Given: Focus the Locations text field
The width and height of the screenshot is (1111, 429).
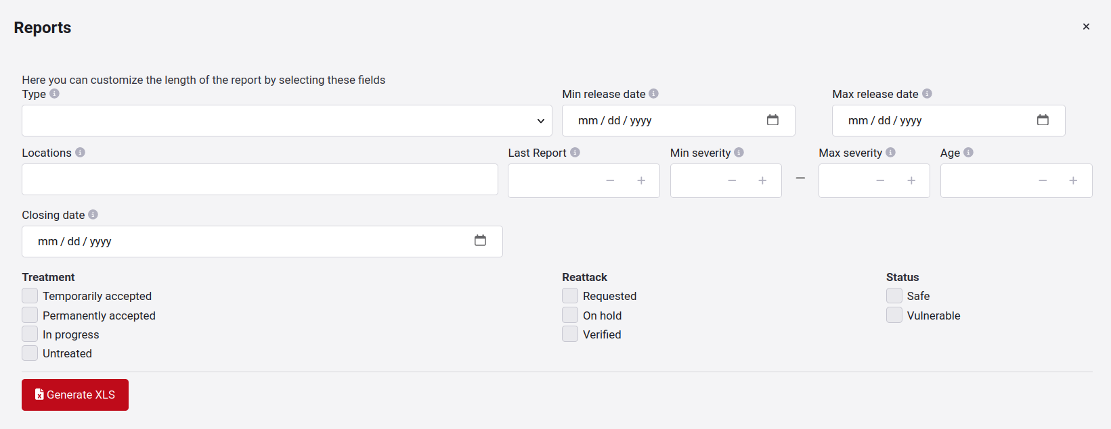Looking at the screenshot, I should coord(260,179).
